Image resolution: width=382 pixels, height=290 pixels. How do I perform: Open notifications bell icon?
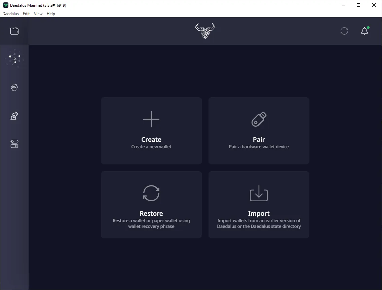(x=365, y=31)
